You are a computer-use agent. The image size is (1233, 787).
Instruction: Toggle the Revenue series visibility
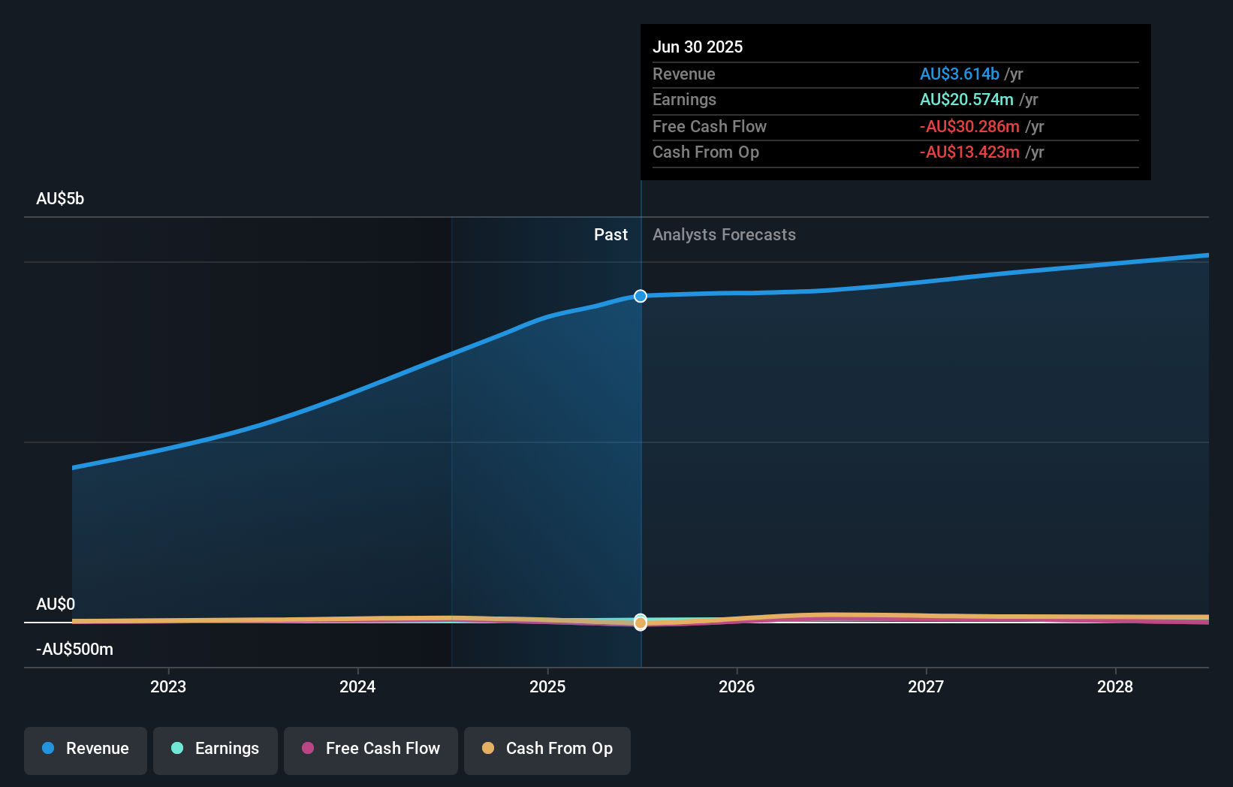[x=85, y=749]
